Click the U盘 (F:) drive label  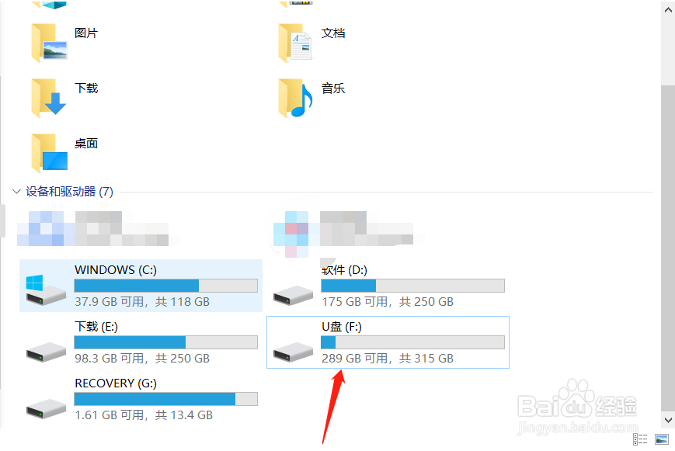click(x=342, y=327)
